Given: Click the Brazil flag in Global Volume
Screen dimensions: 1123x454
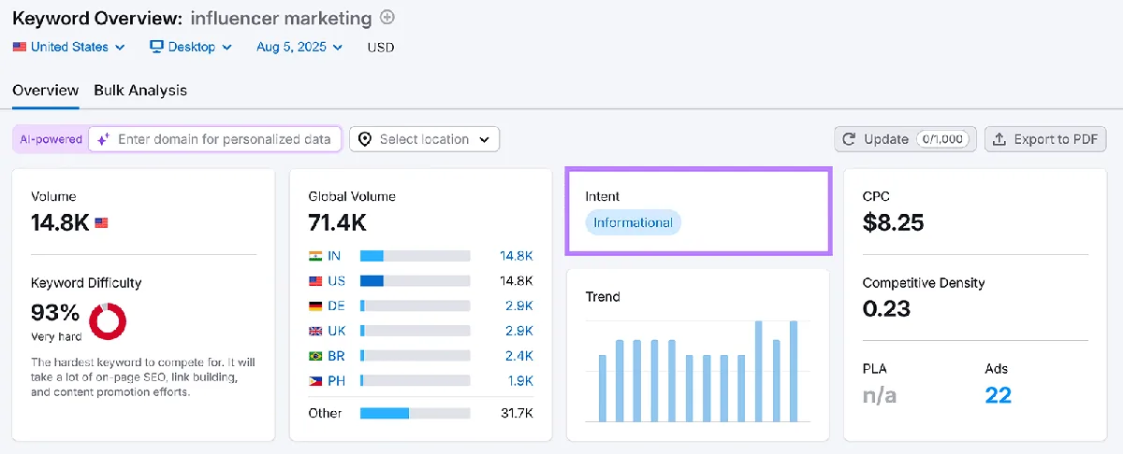Looking at the screenshot, I should [x=315, y=356].
